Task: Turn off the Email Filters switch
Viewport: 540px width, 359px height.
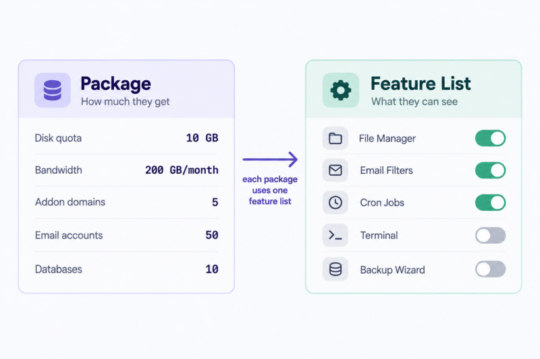Action: 491,170
